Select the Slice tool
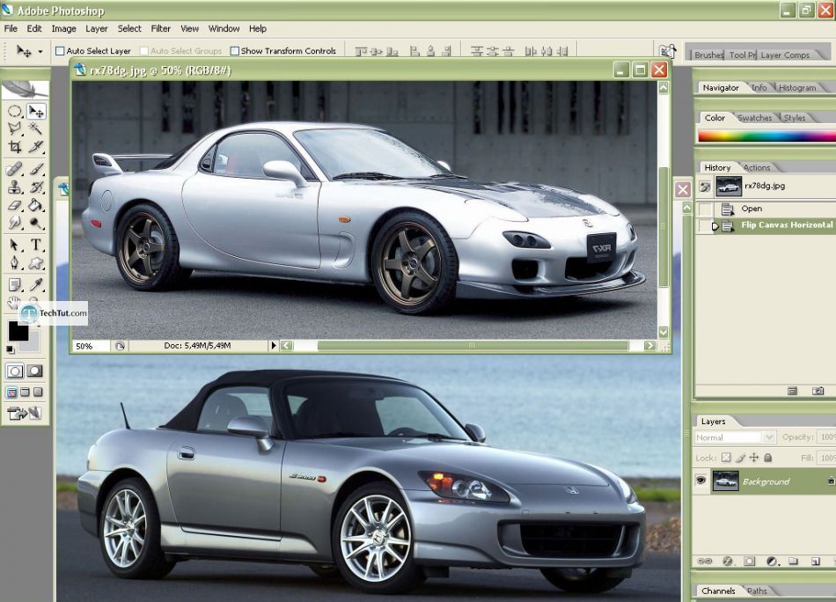Image resolution: width=836 pixels, height=602 pixels. coord(36,146)
